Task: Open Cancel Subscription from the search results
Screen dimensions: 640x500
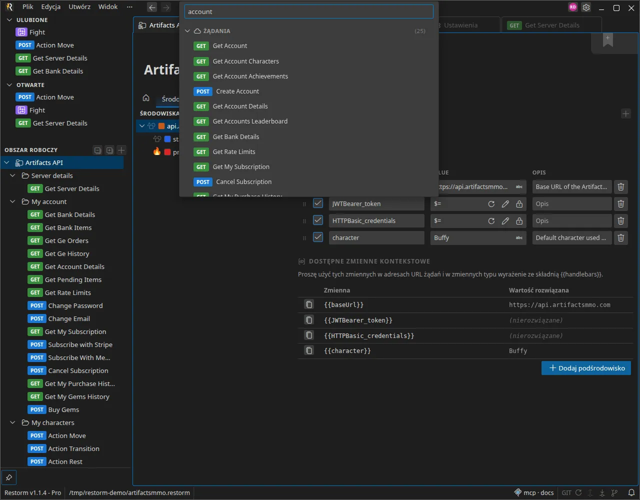Action: (x=308, y=182)
